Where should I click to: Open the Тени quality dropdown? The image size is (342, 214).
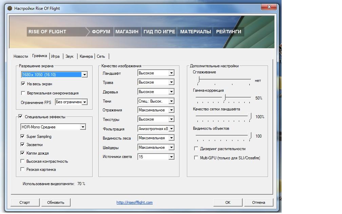coord(171,101)
